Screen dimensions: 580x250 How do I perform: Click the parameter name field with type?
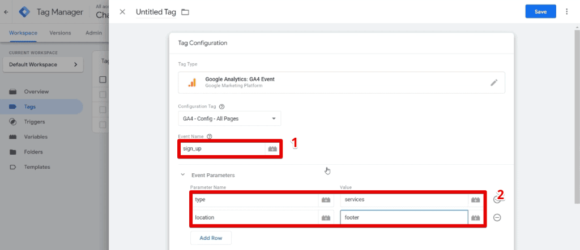coord(254,199)
